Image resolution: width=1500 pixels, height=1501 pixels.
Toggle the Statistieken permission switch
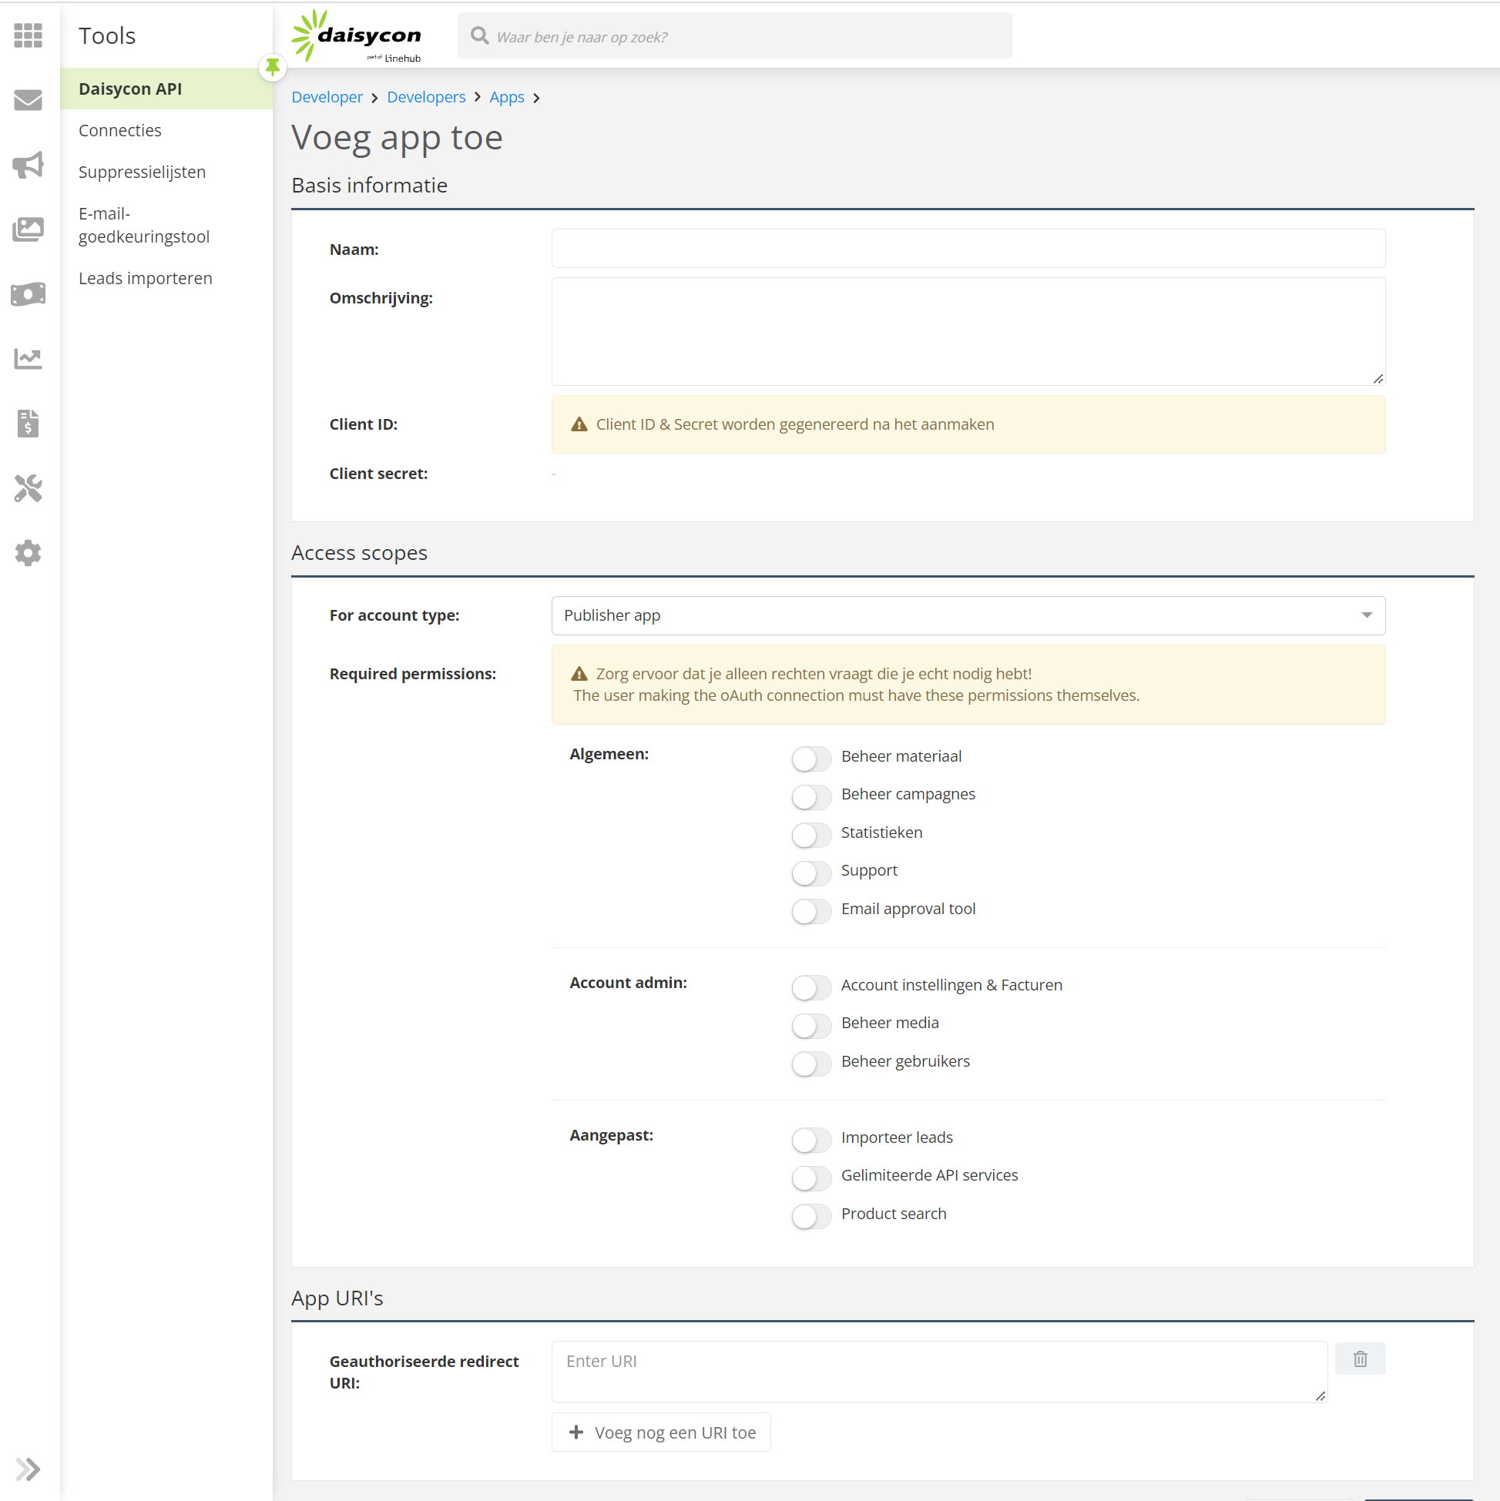[810, 833]
